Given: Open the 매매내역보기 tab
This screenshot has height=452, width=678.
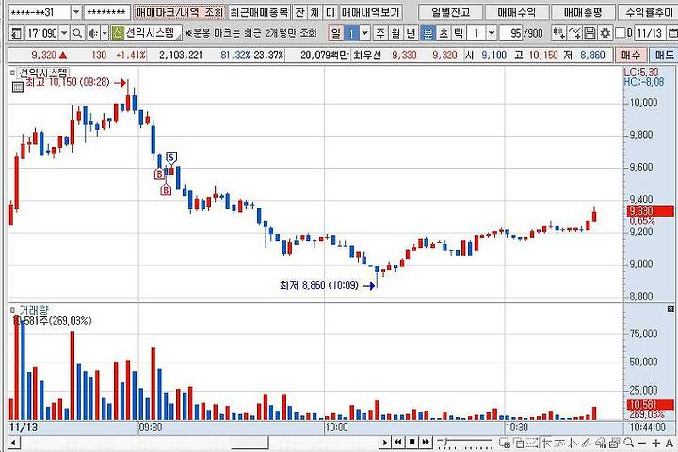Looking at the screenshot, I should pyautogui.click(x=371, y=12).
